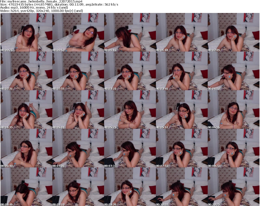
Task: Open the frame stamped 00:00:50
Action: [78, 32]
